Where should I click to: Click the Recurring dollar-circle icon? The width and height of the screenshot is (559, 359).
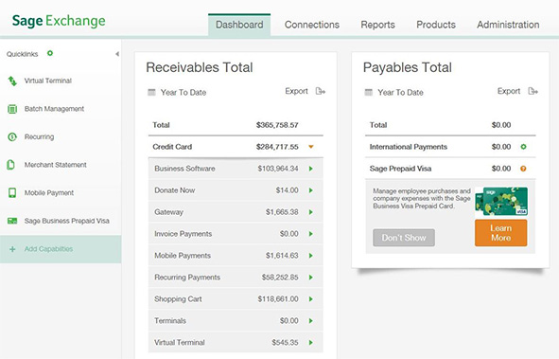coord(12,136)
